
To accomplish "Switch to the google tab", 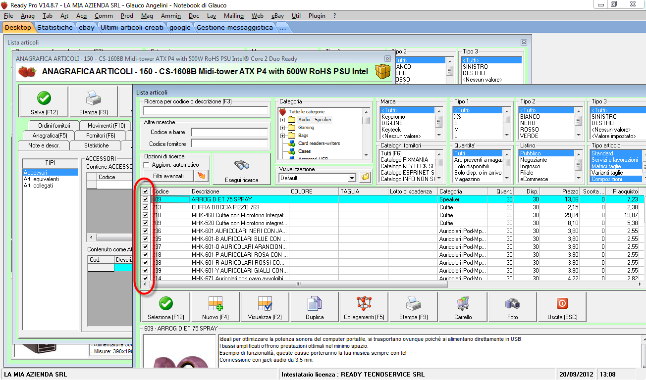I will pos(180,28).
